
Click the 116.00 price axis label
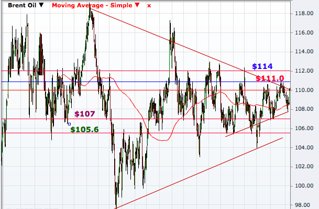pos(304,32)
